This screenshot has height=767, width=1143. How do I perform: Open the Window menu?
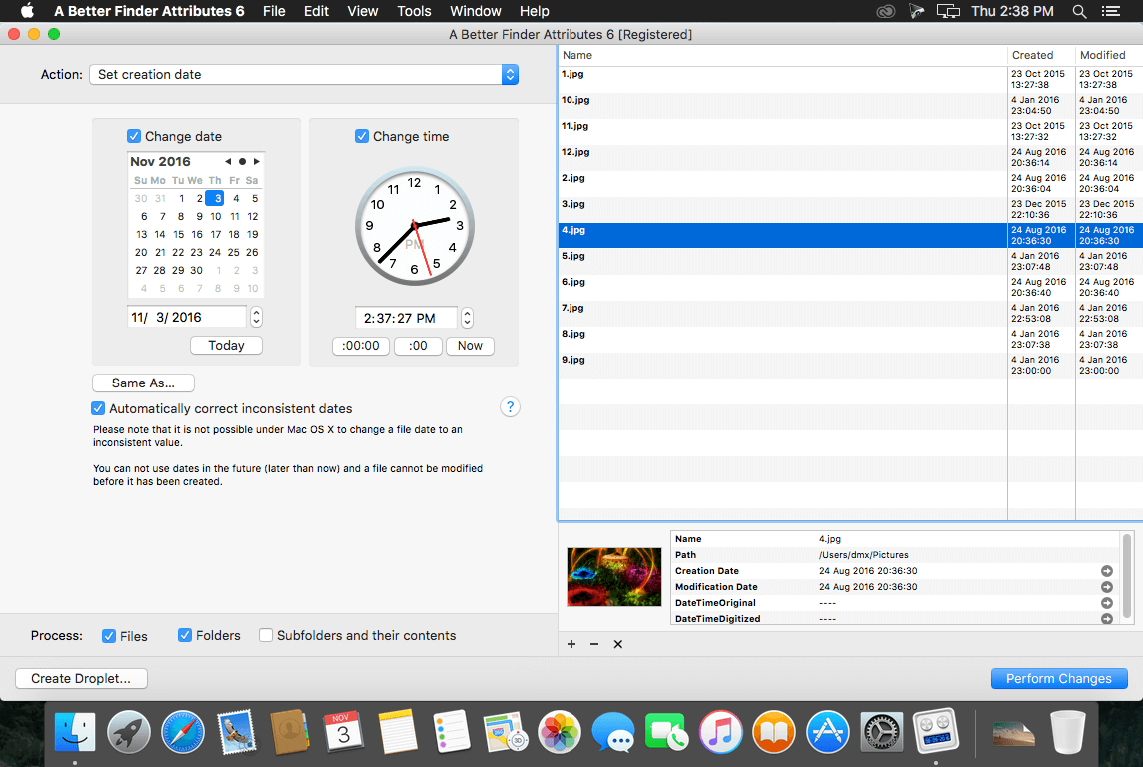(475, 11)
